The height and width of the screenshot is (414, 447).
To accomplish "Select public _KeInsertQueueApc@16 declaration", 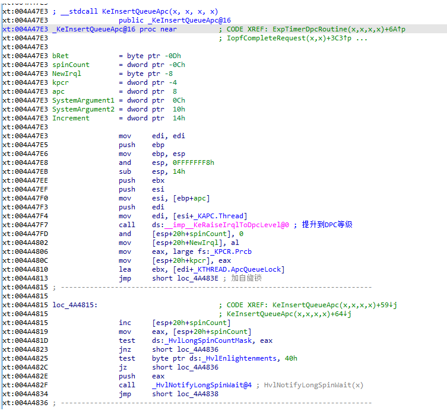I will (x=175, y=21).
